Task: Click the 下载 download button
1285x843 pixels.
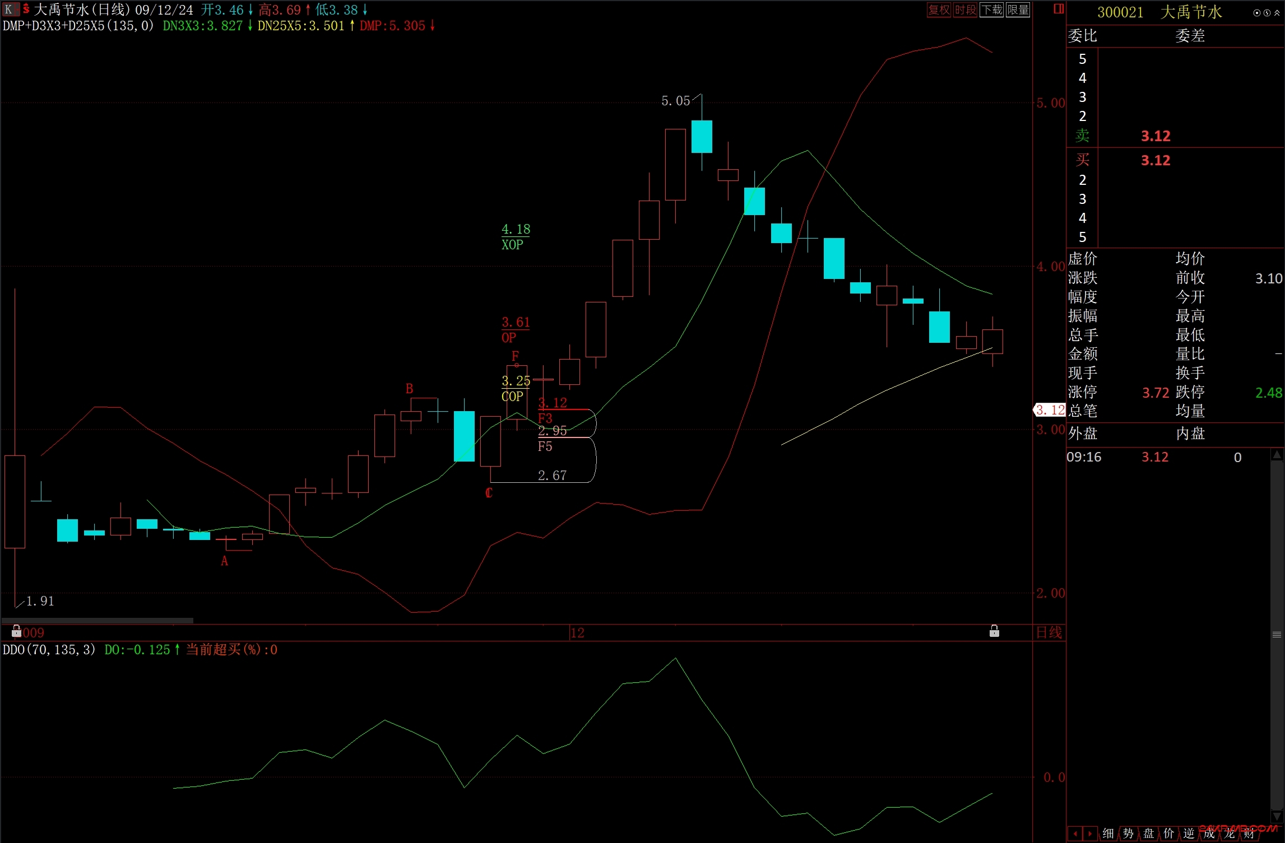Action: tap(991, 10)
